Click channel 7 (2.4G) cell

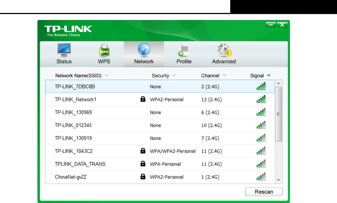(x=210, y=138)
